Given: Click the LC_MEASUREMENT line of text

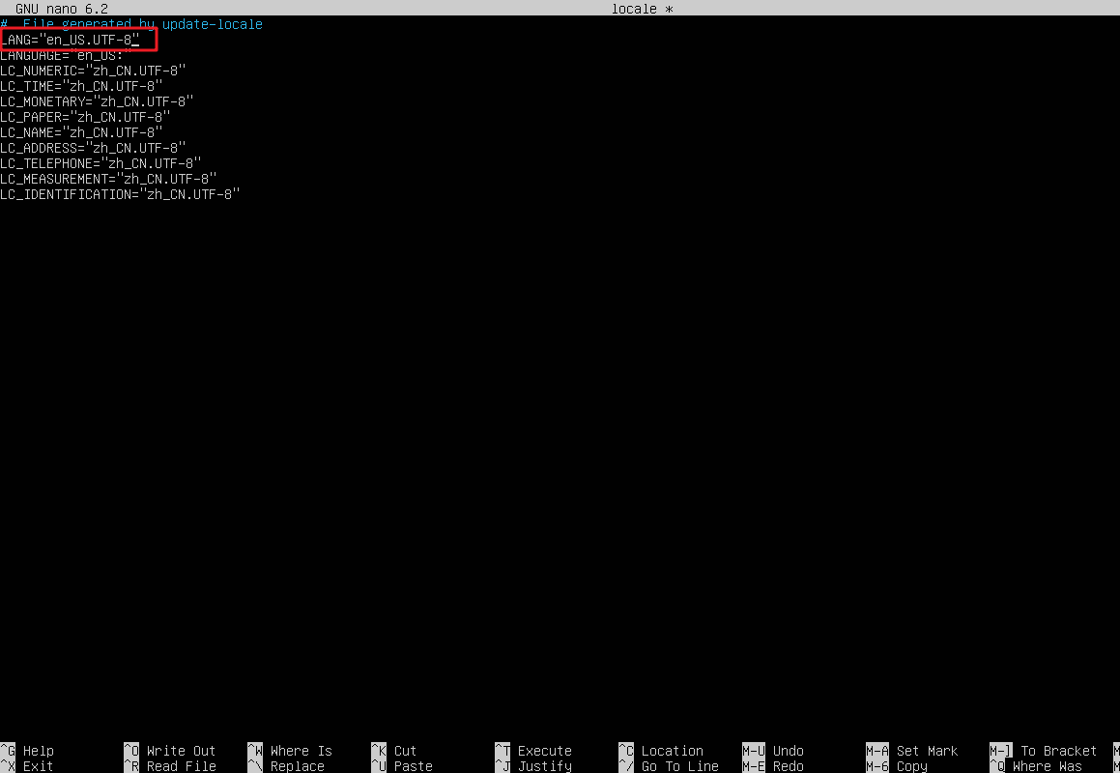Looking at the screenshot, I should coord(108,179).
